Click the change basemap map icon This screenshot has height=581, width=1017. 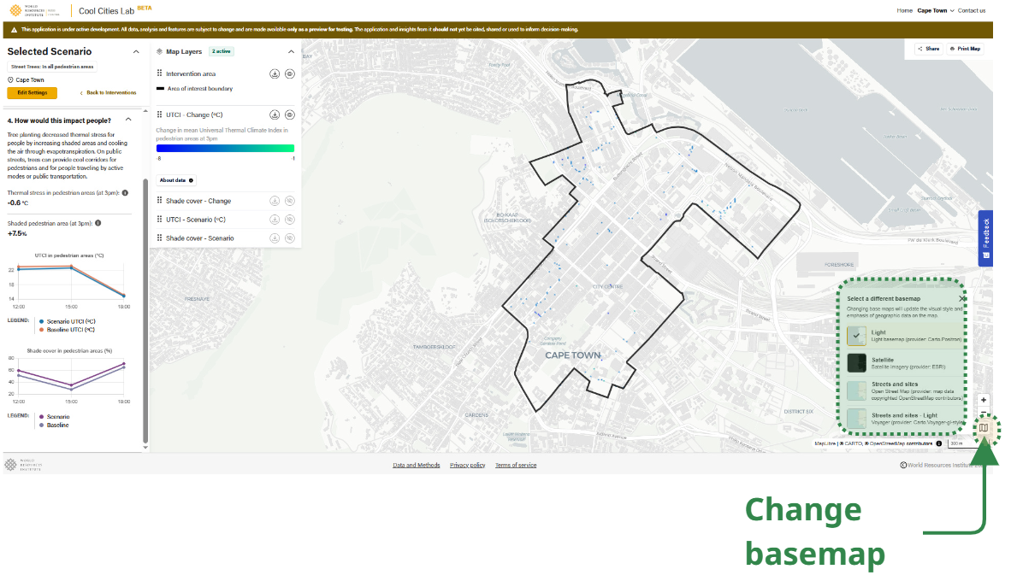tap(984, 427)
